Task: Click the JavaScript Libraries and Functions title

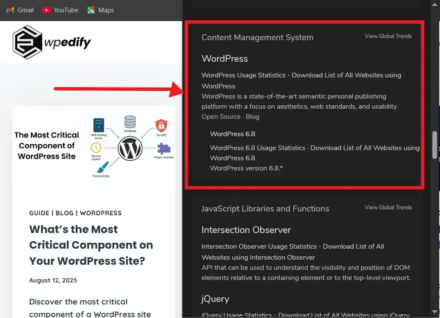Action: pos(265,208)
